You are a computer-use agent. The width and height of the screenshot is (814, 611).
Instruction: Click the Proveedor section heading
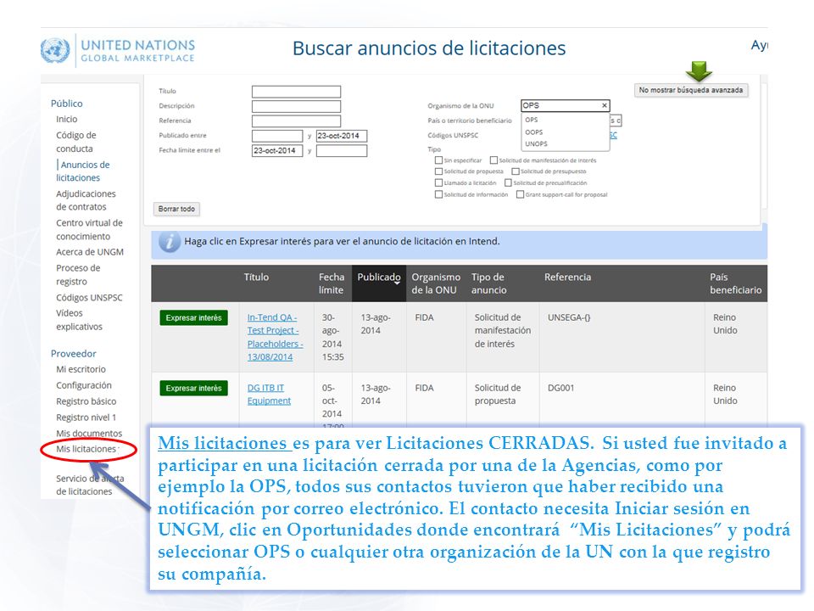[73, 354]
